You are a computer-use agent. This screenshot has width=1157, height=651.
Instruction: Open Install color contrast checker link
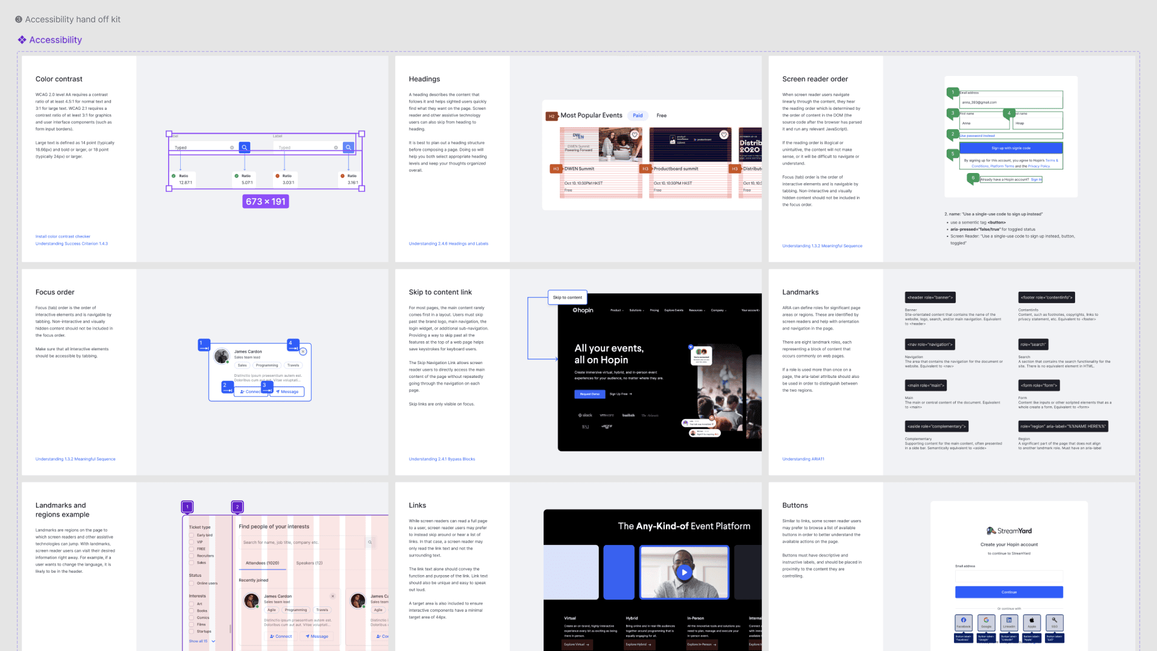coord(63,237)
